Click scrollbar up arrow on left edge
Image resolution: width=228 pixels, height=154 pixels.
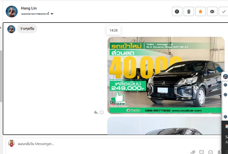click(1, 28)
